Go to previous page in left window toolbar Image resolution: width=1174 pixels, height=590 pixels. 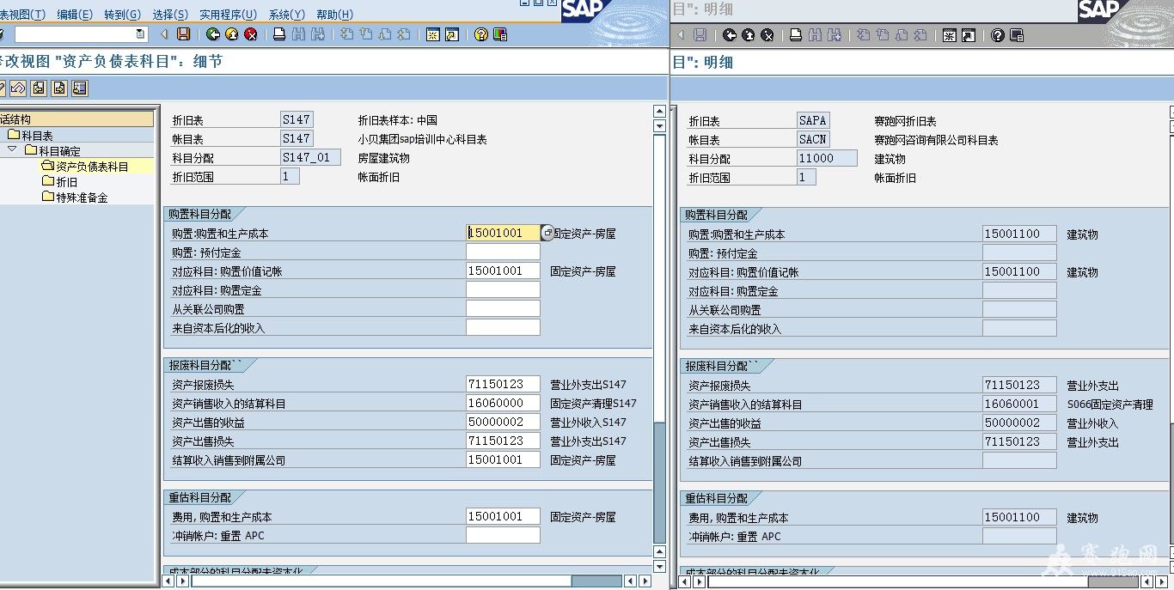365,34
